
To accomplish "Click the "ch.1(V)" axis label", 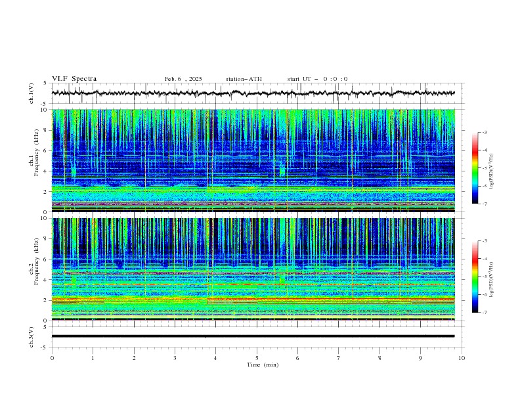I will coord(31,93).
